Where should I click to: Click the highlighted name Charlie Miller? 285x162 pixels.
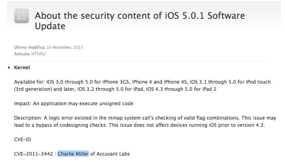pyautogui.click(x=73, y=154)
